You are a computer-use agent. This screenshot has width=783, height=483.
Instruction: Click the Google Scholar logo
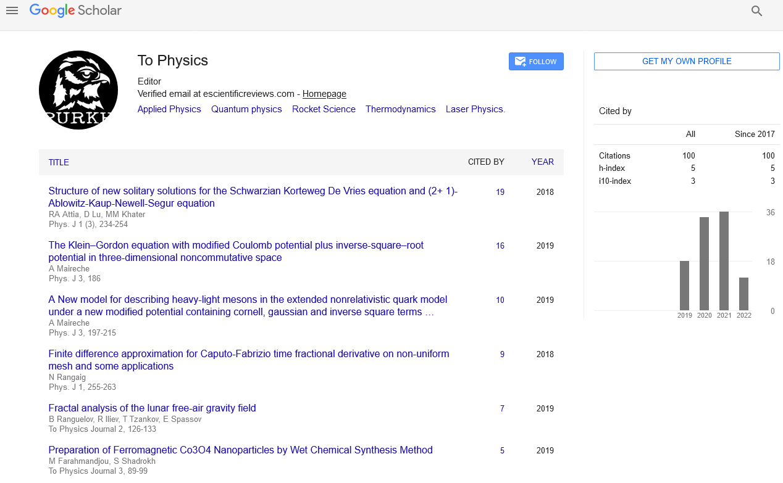(x=75, y=10)
